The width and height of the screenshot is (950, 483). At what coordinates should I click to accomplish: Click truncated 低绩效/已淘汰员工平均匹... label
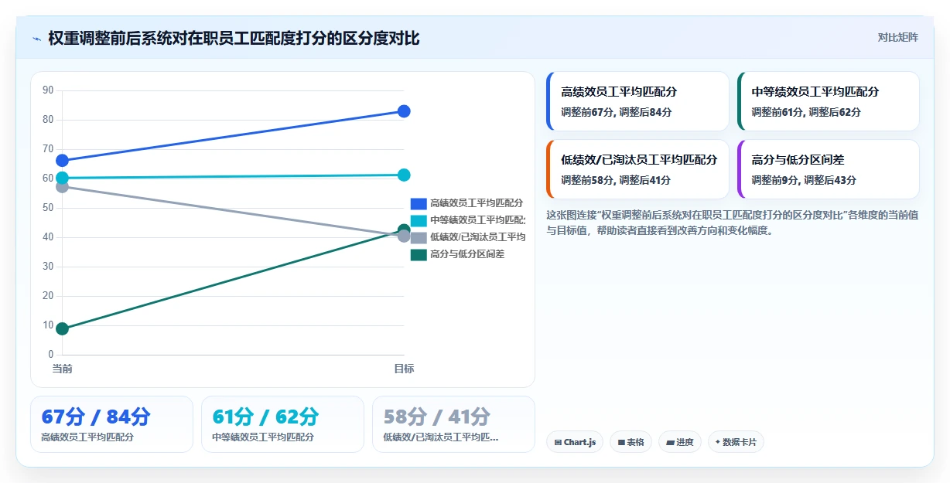pyautogui.click(x=441, y=437)
